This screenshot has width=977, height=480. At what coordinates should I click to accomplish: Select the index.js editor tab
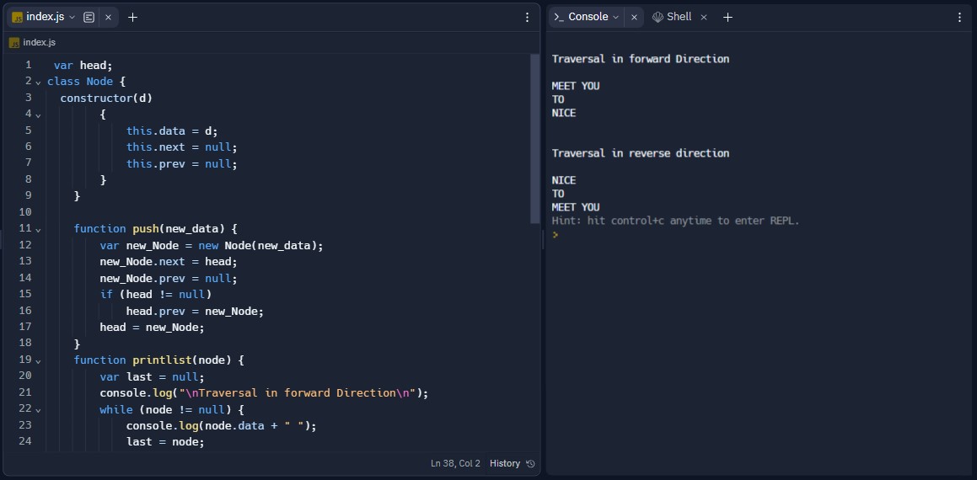(x=62, y=18)
